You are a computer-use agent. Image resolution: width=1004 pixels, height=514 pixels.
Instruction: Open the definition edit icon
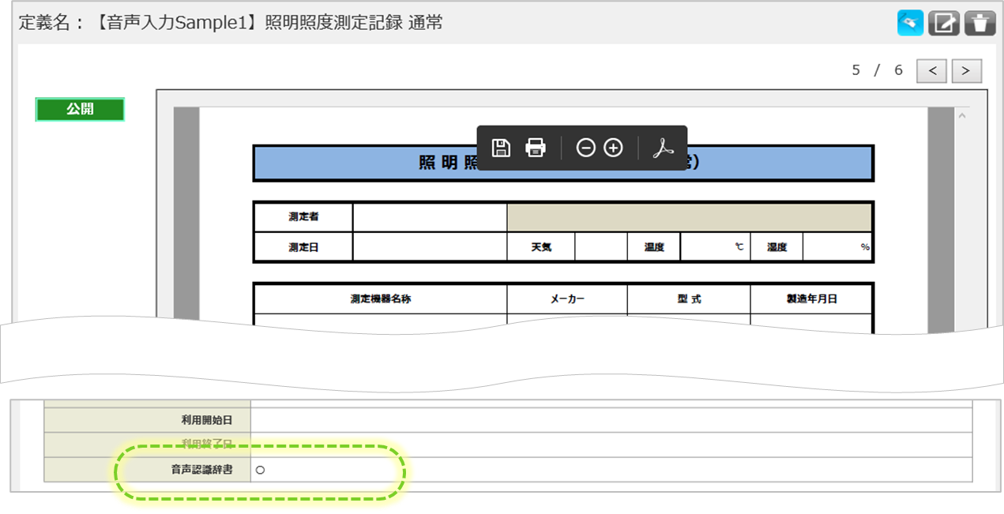tap(944, 23)
